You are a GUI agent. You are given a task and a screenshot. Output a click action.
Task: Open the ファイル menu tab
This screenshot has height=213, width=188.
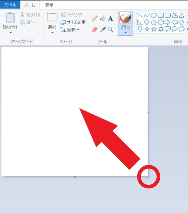(x=10, y=5)
